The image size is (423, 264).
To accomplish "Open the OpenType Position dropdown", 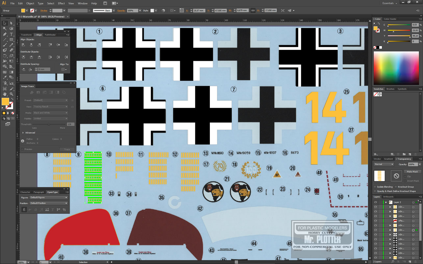I will pos(49,203).
